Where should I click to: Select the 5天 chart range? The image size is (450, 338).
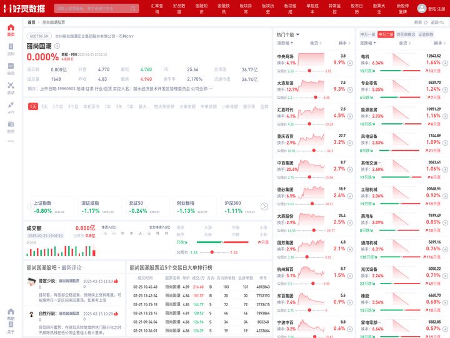(44, 106)
